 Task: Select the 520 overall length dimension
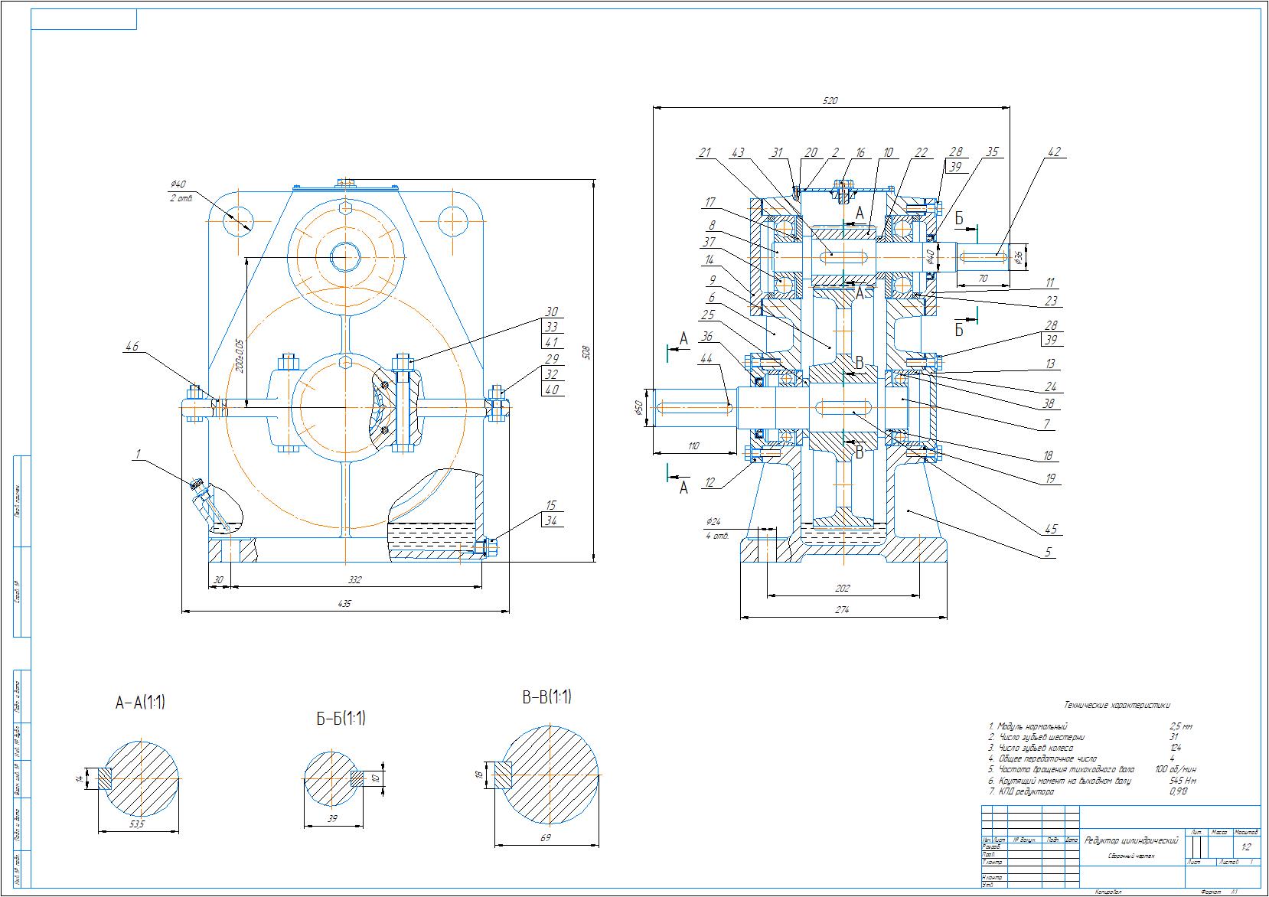tap(830, 101)
